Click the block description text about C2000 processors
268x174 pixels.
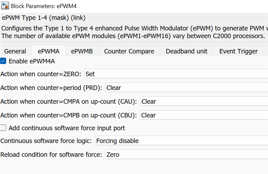tap(133, 36)
